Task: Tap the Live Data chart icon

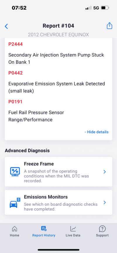Action: coord(73,229)
